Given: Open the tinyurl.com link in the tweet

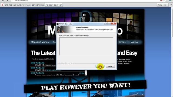Looking at the screenshot, I should pyautogui.click(x=54, y=70).
